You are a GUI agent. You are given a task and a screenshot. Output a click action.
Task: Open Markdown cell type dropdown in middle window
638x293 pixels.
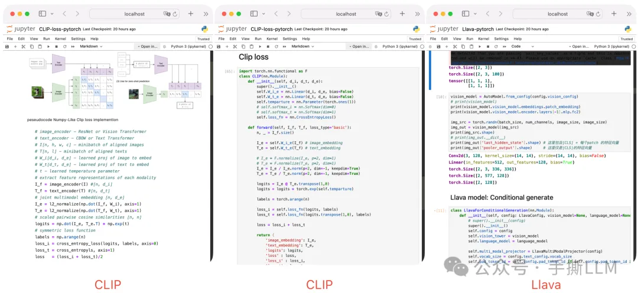302,47
